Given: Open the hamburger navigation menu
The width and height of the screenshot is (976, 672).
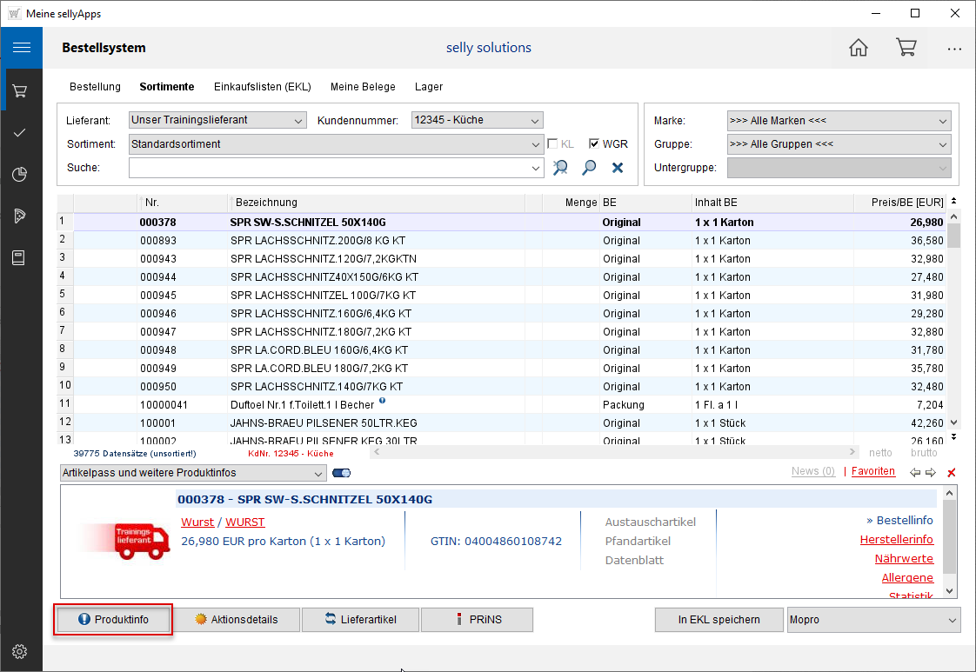Looking at the screenshot, I should click(21, 48).
